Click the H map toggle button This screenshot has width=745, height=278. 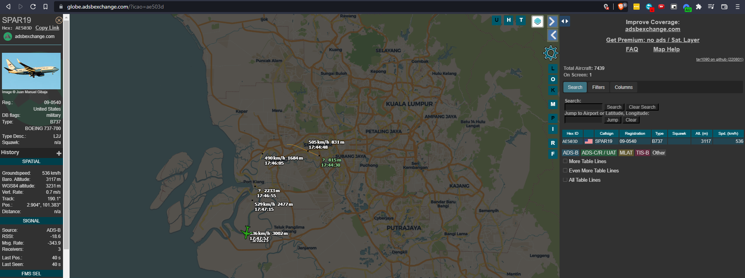509,20
